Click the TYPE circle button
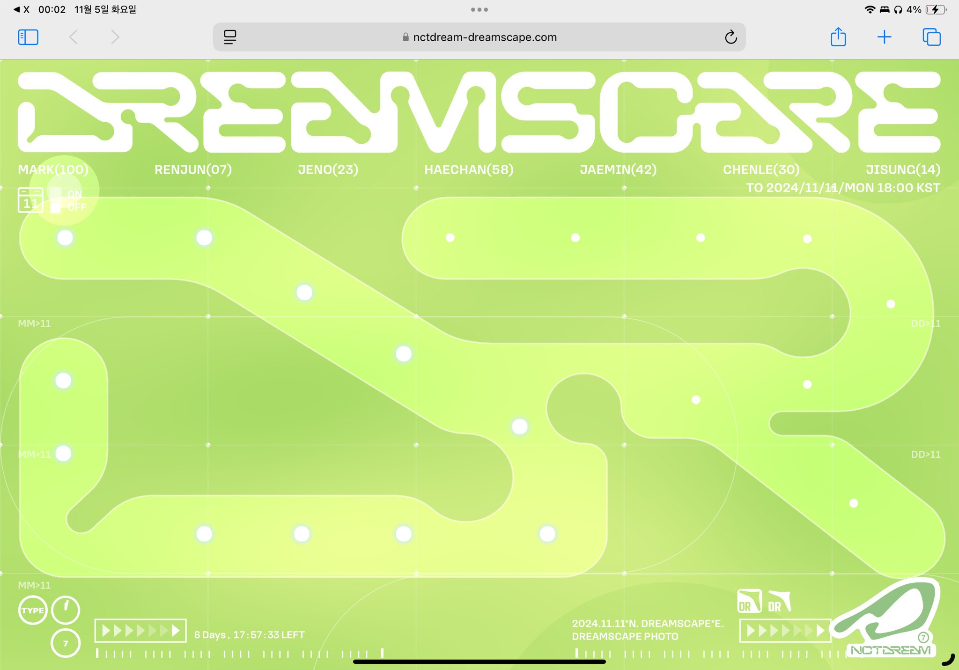This screenshot has width=959, height=670. pyautogui.click(x=33, y=610)
